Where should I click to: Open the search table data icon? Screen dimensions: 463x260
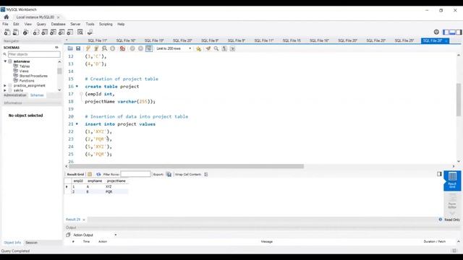pyautogui.click(x=80, y=32)
